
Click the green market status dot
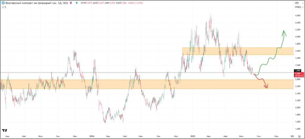point(77,2)
